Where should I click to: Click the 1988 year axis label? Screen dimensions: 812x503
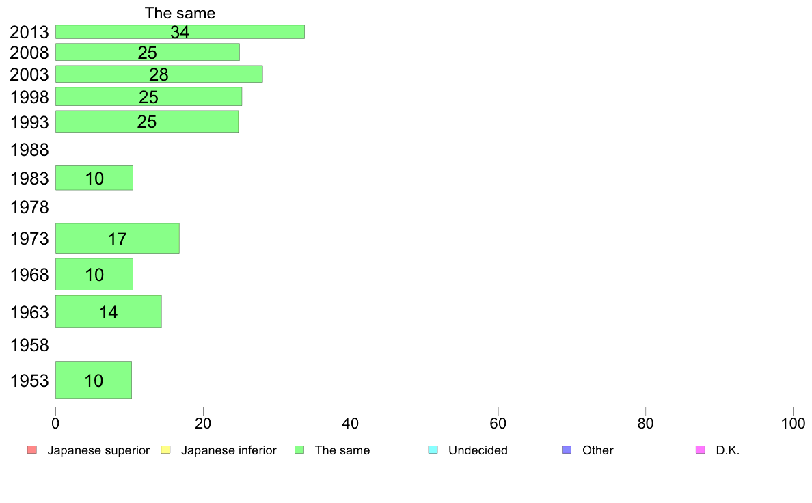(29, 150)
